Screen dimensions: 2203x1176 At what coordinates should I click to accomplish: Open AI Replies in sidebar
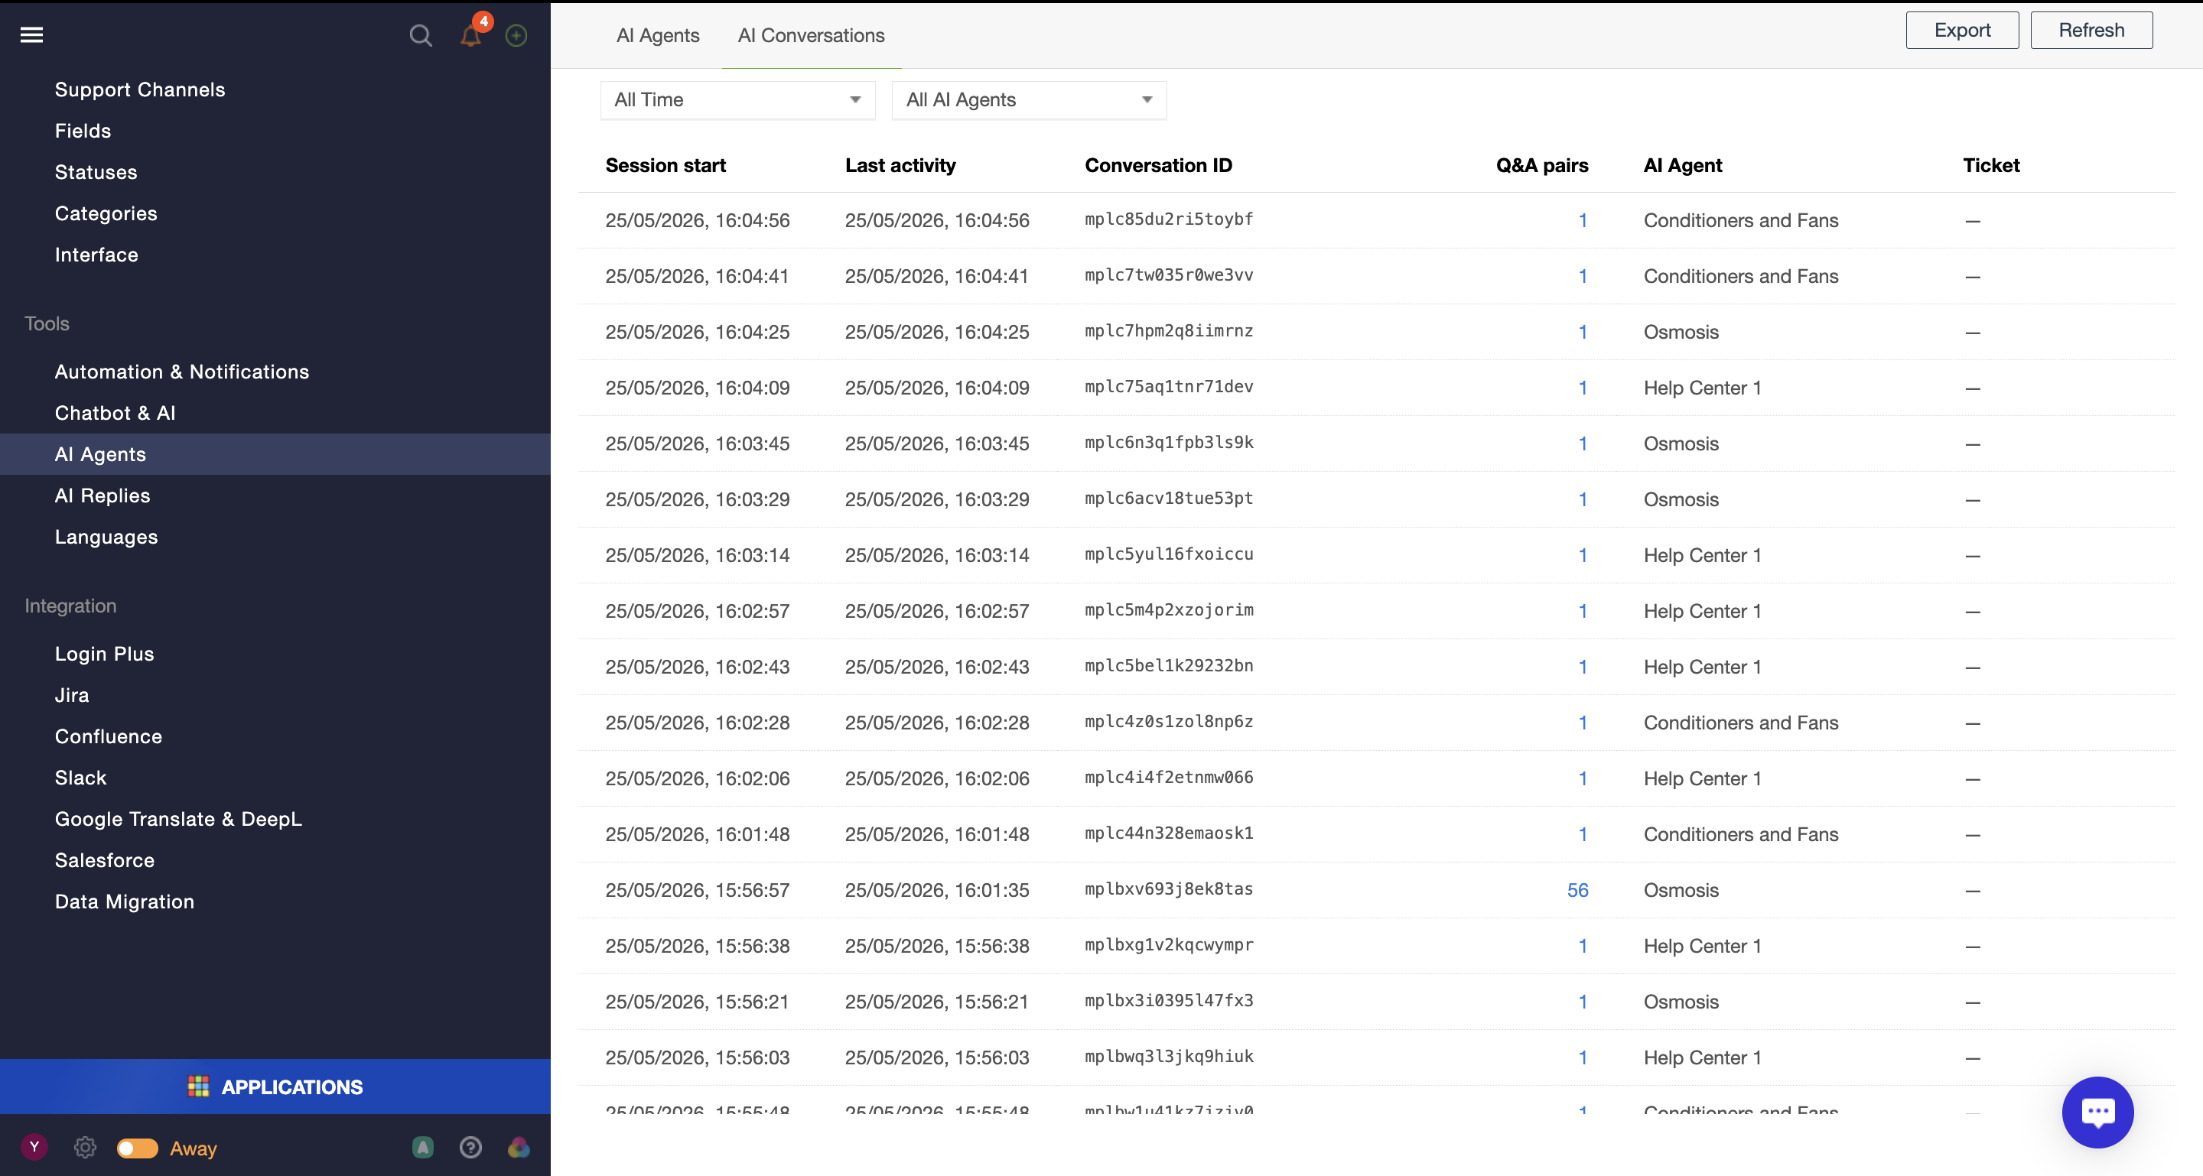[x=103, y=495]
